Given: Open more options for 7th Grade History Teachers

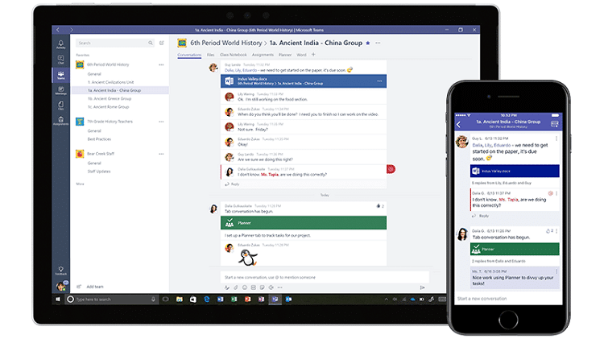Looking at the screenshot, I should pos(161,122).
